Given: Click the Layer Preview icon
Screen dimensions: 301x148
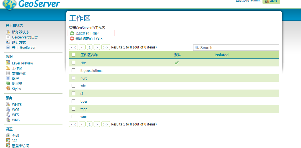Looking at the screenshot, I should (8, 63).
